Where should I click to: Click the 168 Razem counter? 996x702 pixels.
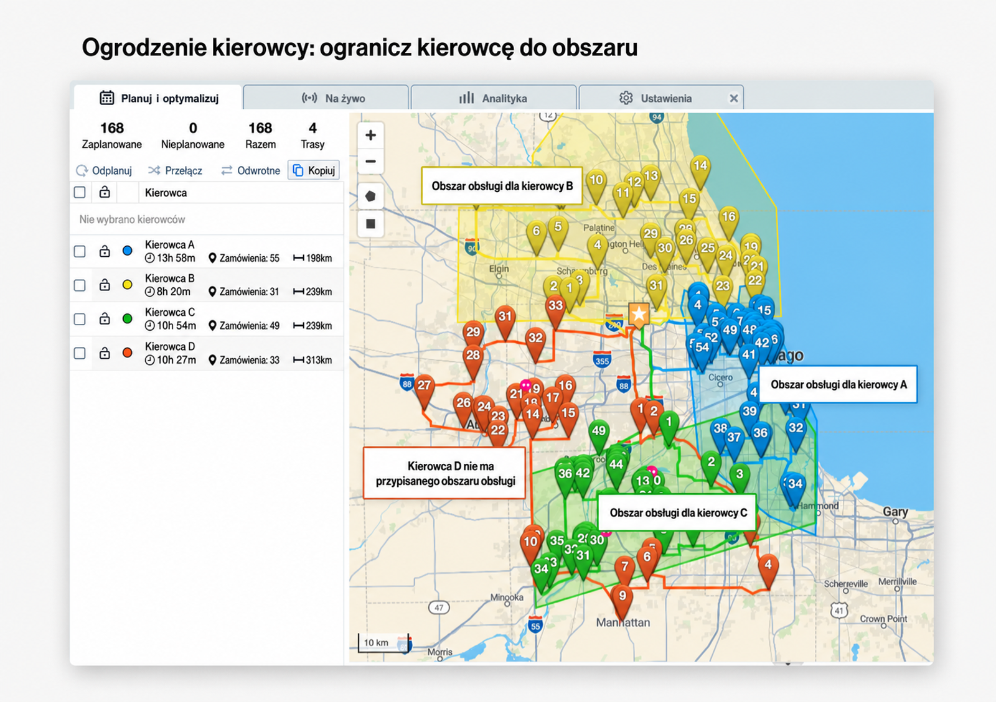(x=260, y=136)
